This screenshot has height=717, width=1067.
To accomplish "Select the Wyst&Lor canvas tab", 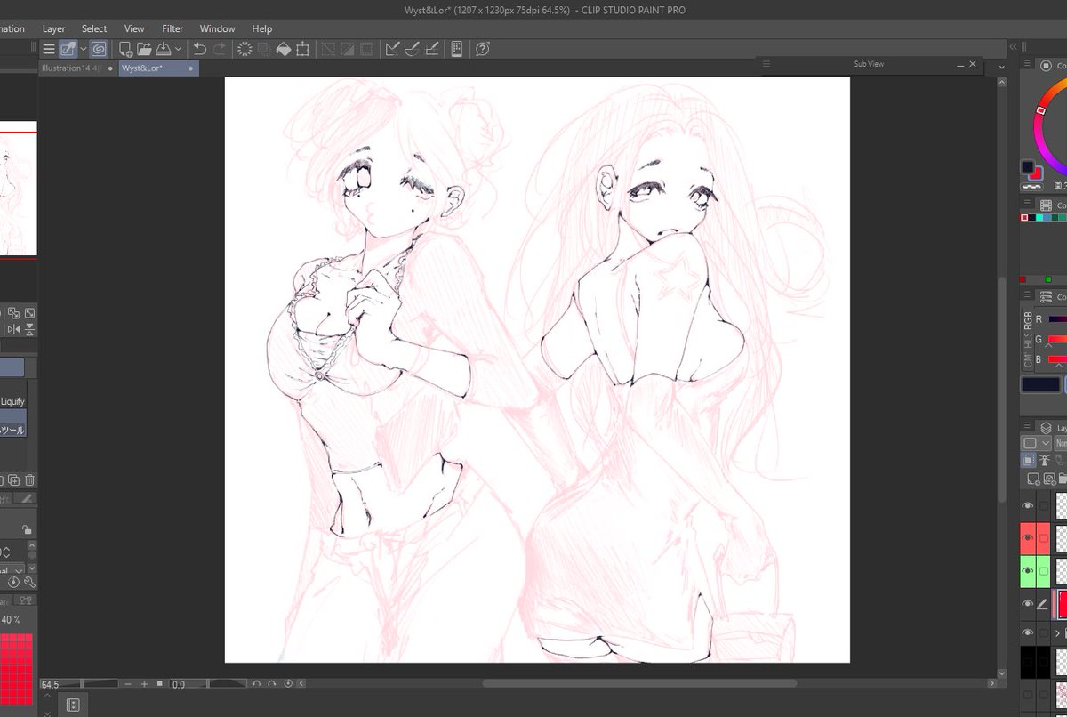I will (x=159, y=68).
